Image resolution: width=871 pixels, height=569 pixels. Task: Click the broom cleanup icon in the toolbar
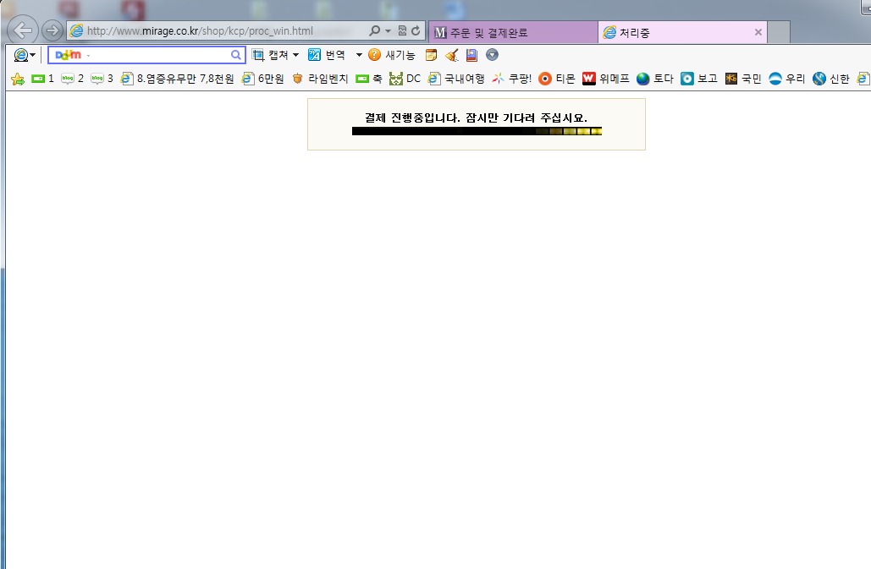(x=451, y=55)
